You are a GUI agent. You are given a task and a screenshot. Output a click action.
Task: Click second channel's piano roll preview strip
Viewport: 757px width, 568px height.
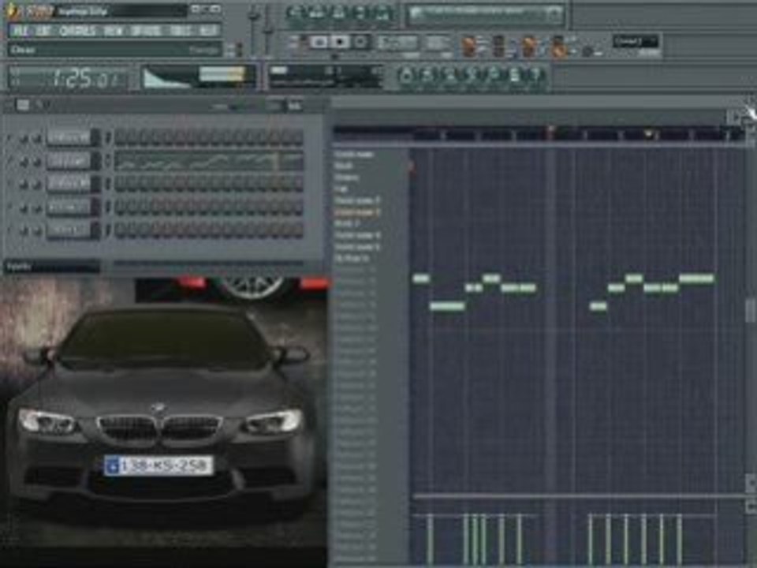click(209, 161)
